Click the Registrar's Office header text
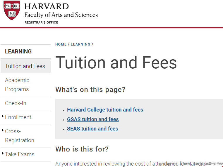 pos(41,22)
